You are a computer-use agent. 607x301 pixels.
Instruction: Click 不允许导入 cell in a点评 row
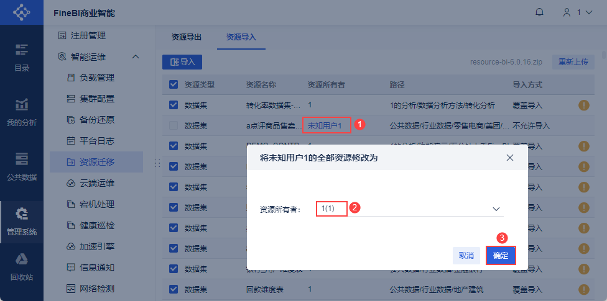pyautogui.click(x=531, y=125)
